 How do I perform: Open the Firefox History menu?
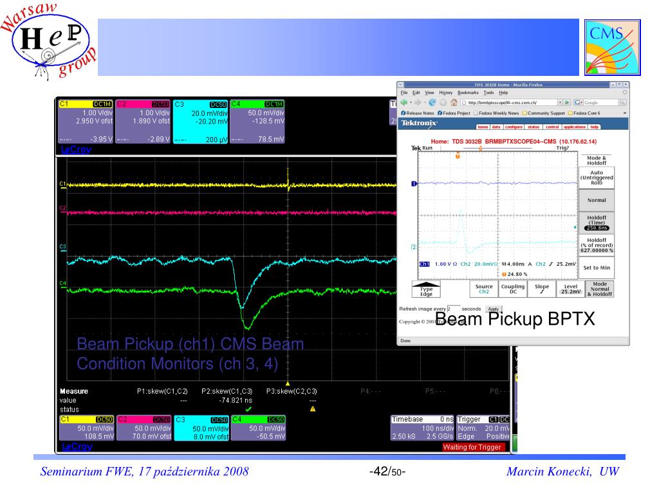[x=445, y=93]
